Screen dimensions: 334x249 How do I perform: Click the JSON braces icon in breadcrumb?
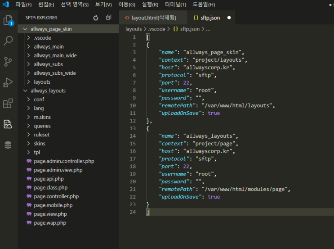[175, 29]
